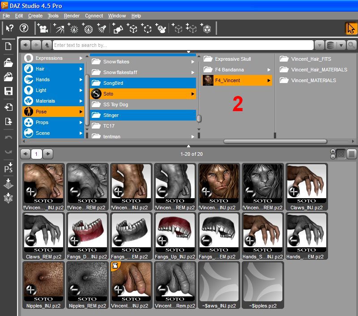Image resolution: width=358 pixels, height=316 pixels.
Task: Create a new distant light
Action: [59, 29]
